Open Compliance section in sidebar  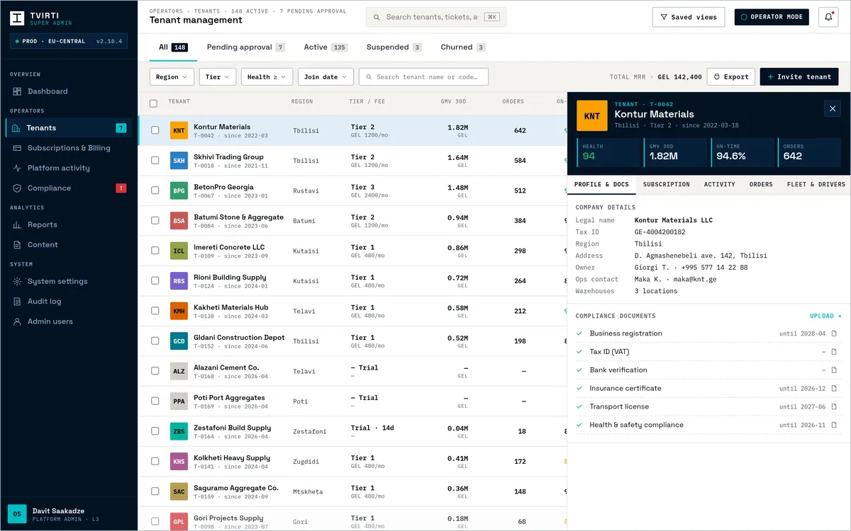click(69, 188)
